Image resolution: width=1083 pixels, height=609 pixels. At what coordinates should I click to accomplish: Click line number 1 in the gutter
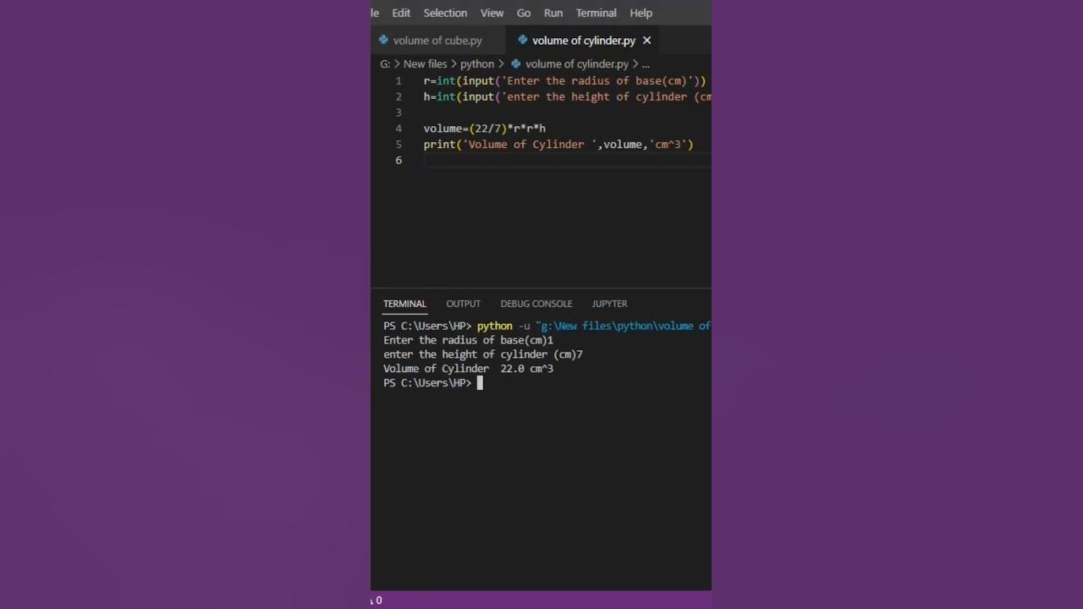click(399, 81)
